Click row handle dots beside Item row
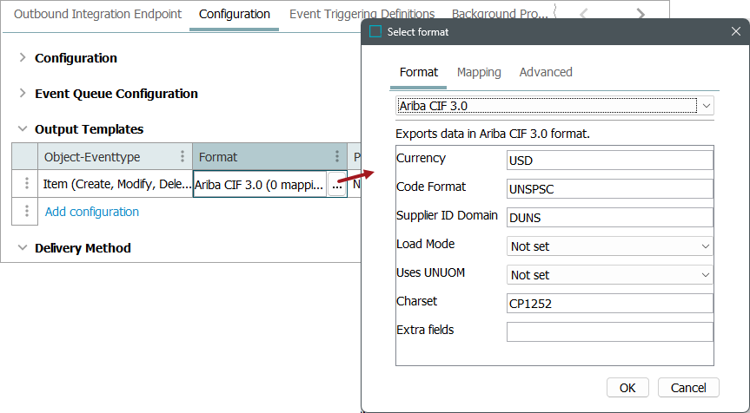 [27, 184]
